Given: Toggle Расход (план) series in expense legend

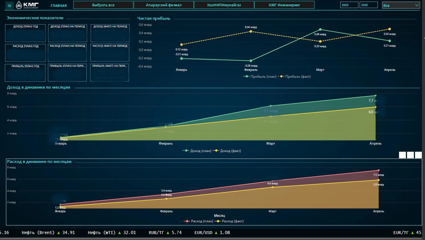Looking at the screenshot, I should pyautogui.click(x=199, y=221).
